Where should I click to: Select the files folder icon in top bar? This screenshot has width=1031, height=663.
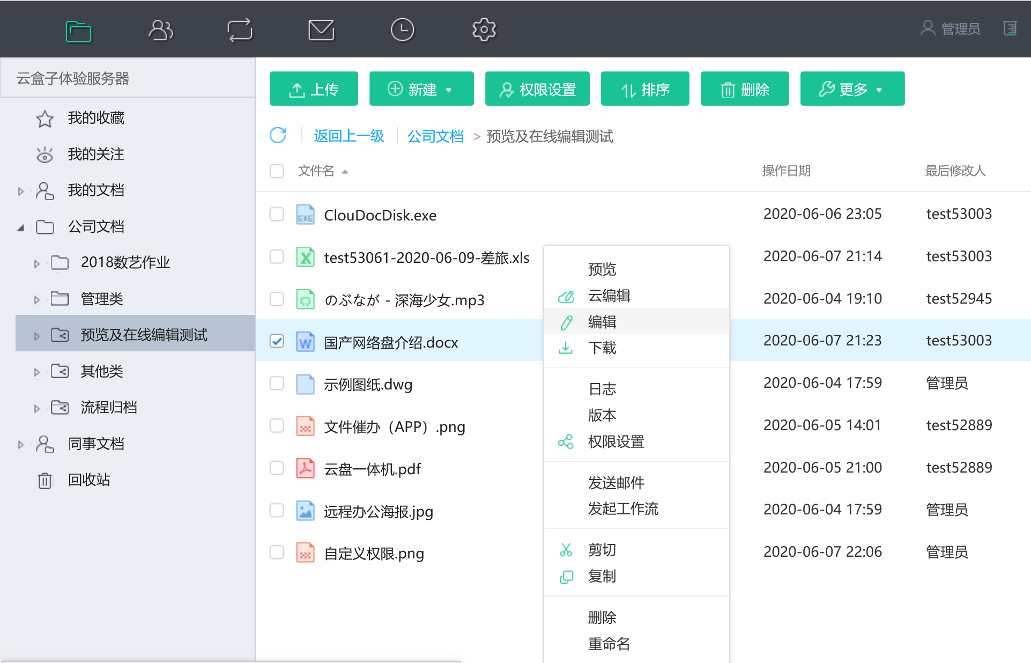click(x=78, y=31)
